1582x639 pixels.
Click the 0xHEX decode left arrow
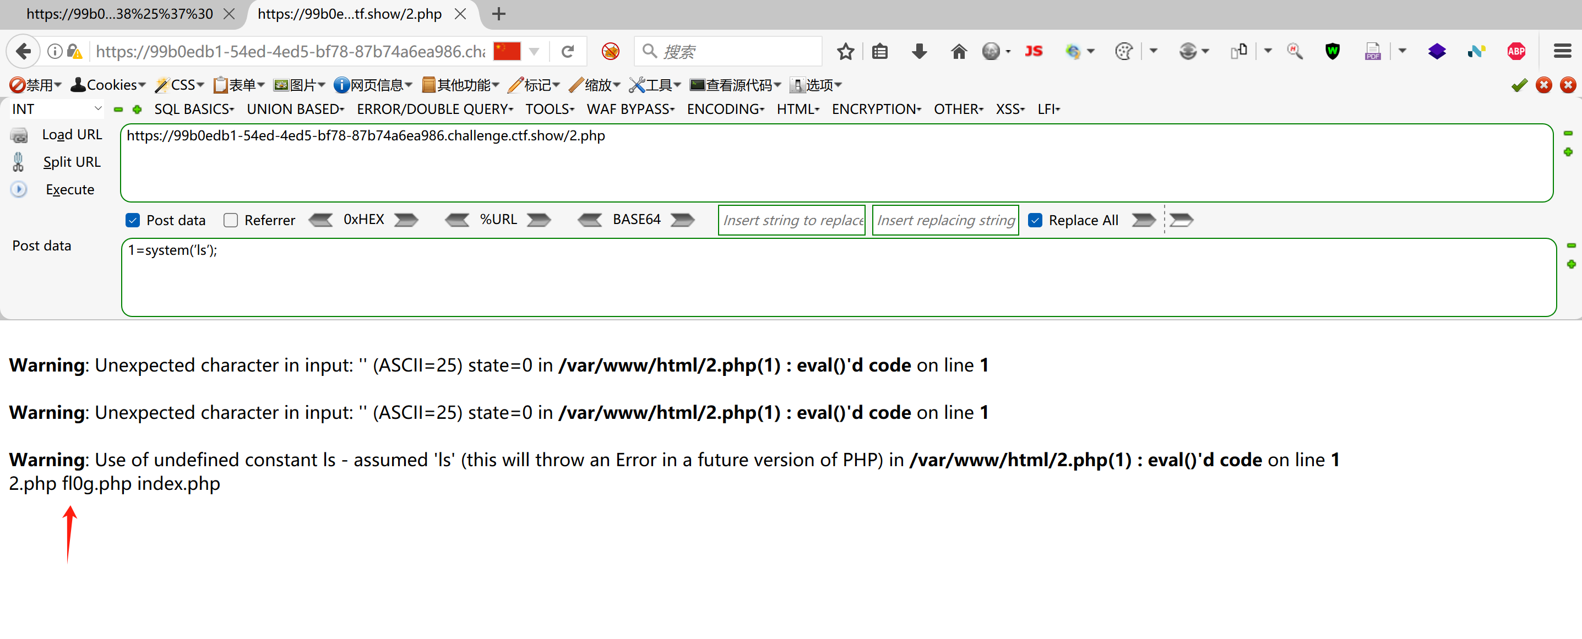point(320,220)
